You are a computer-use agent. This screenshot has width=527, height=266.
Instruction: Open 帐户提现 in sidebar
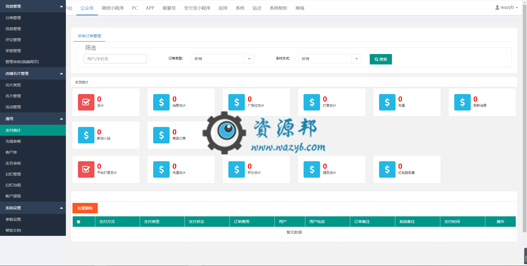pyautogui.click(x=33, y=196)
